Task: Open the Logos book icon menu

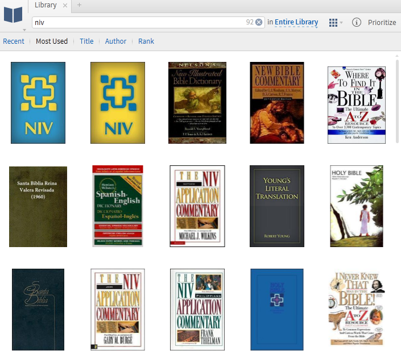Action: [13, 15]
